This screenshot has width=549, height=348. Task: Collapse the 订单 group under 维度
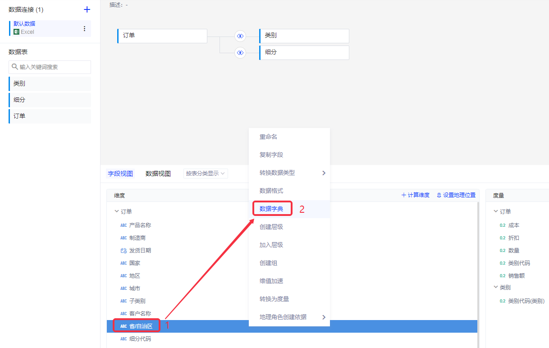pyautogui.click(x=117, y=211)
